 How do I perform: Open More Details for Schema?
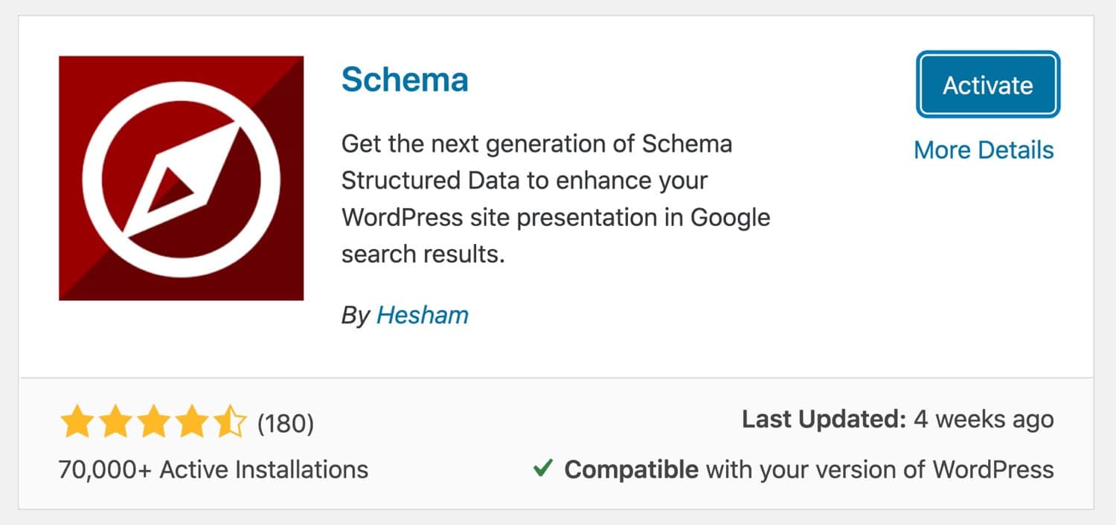984,150
